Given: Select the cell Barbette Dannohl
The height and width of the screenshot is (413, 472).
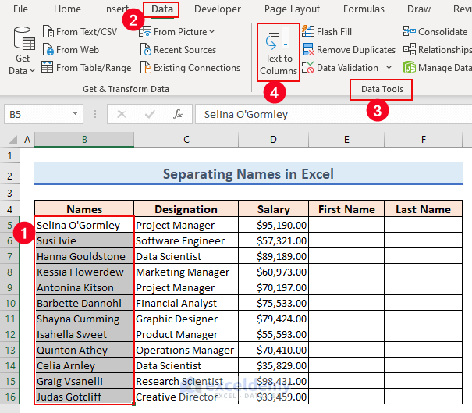Looking at the screenshot, I should (84, 303).
